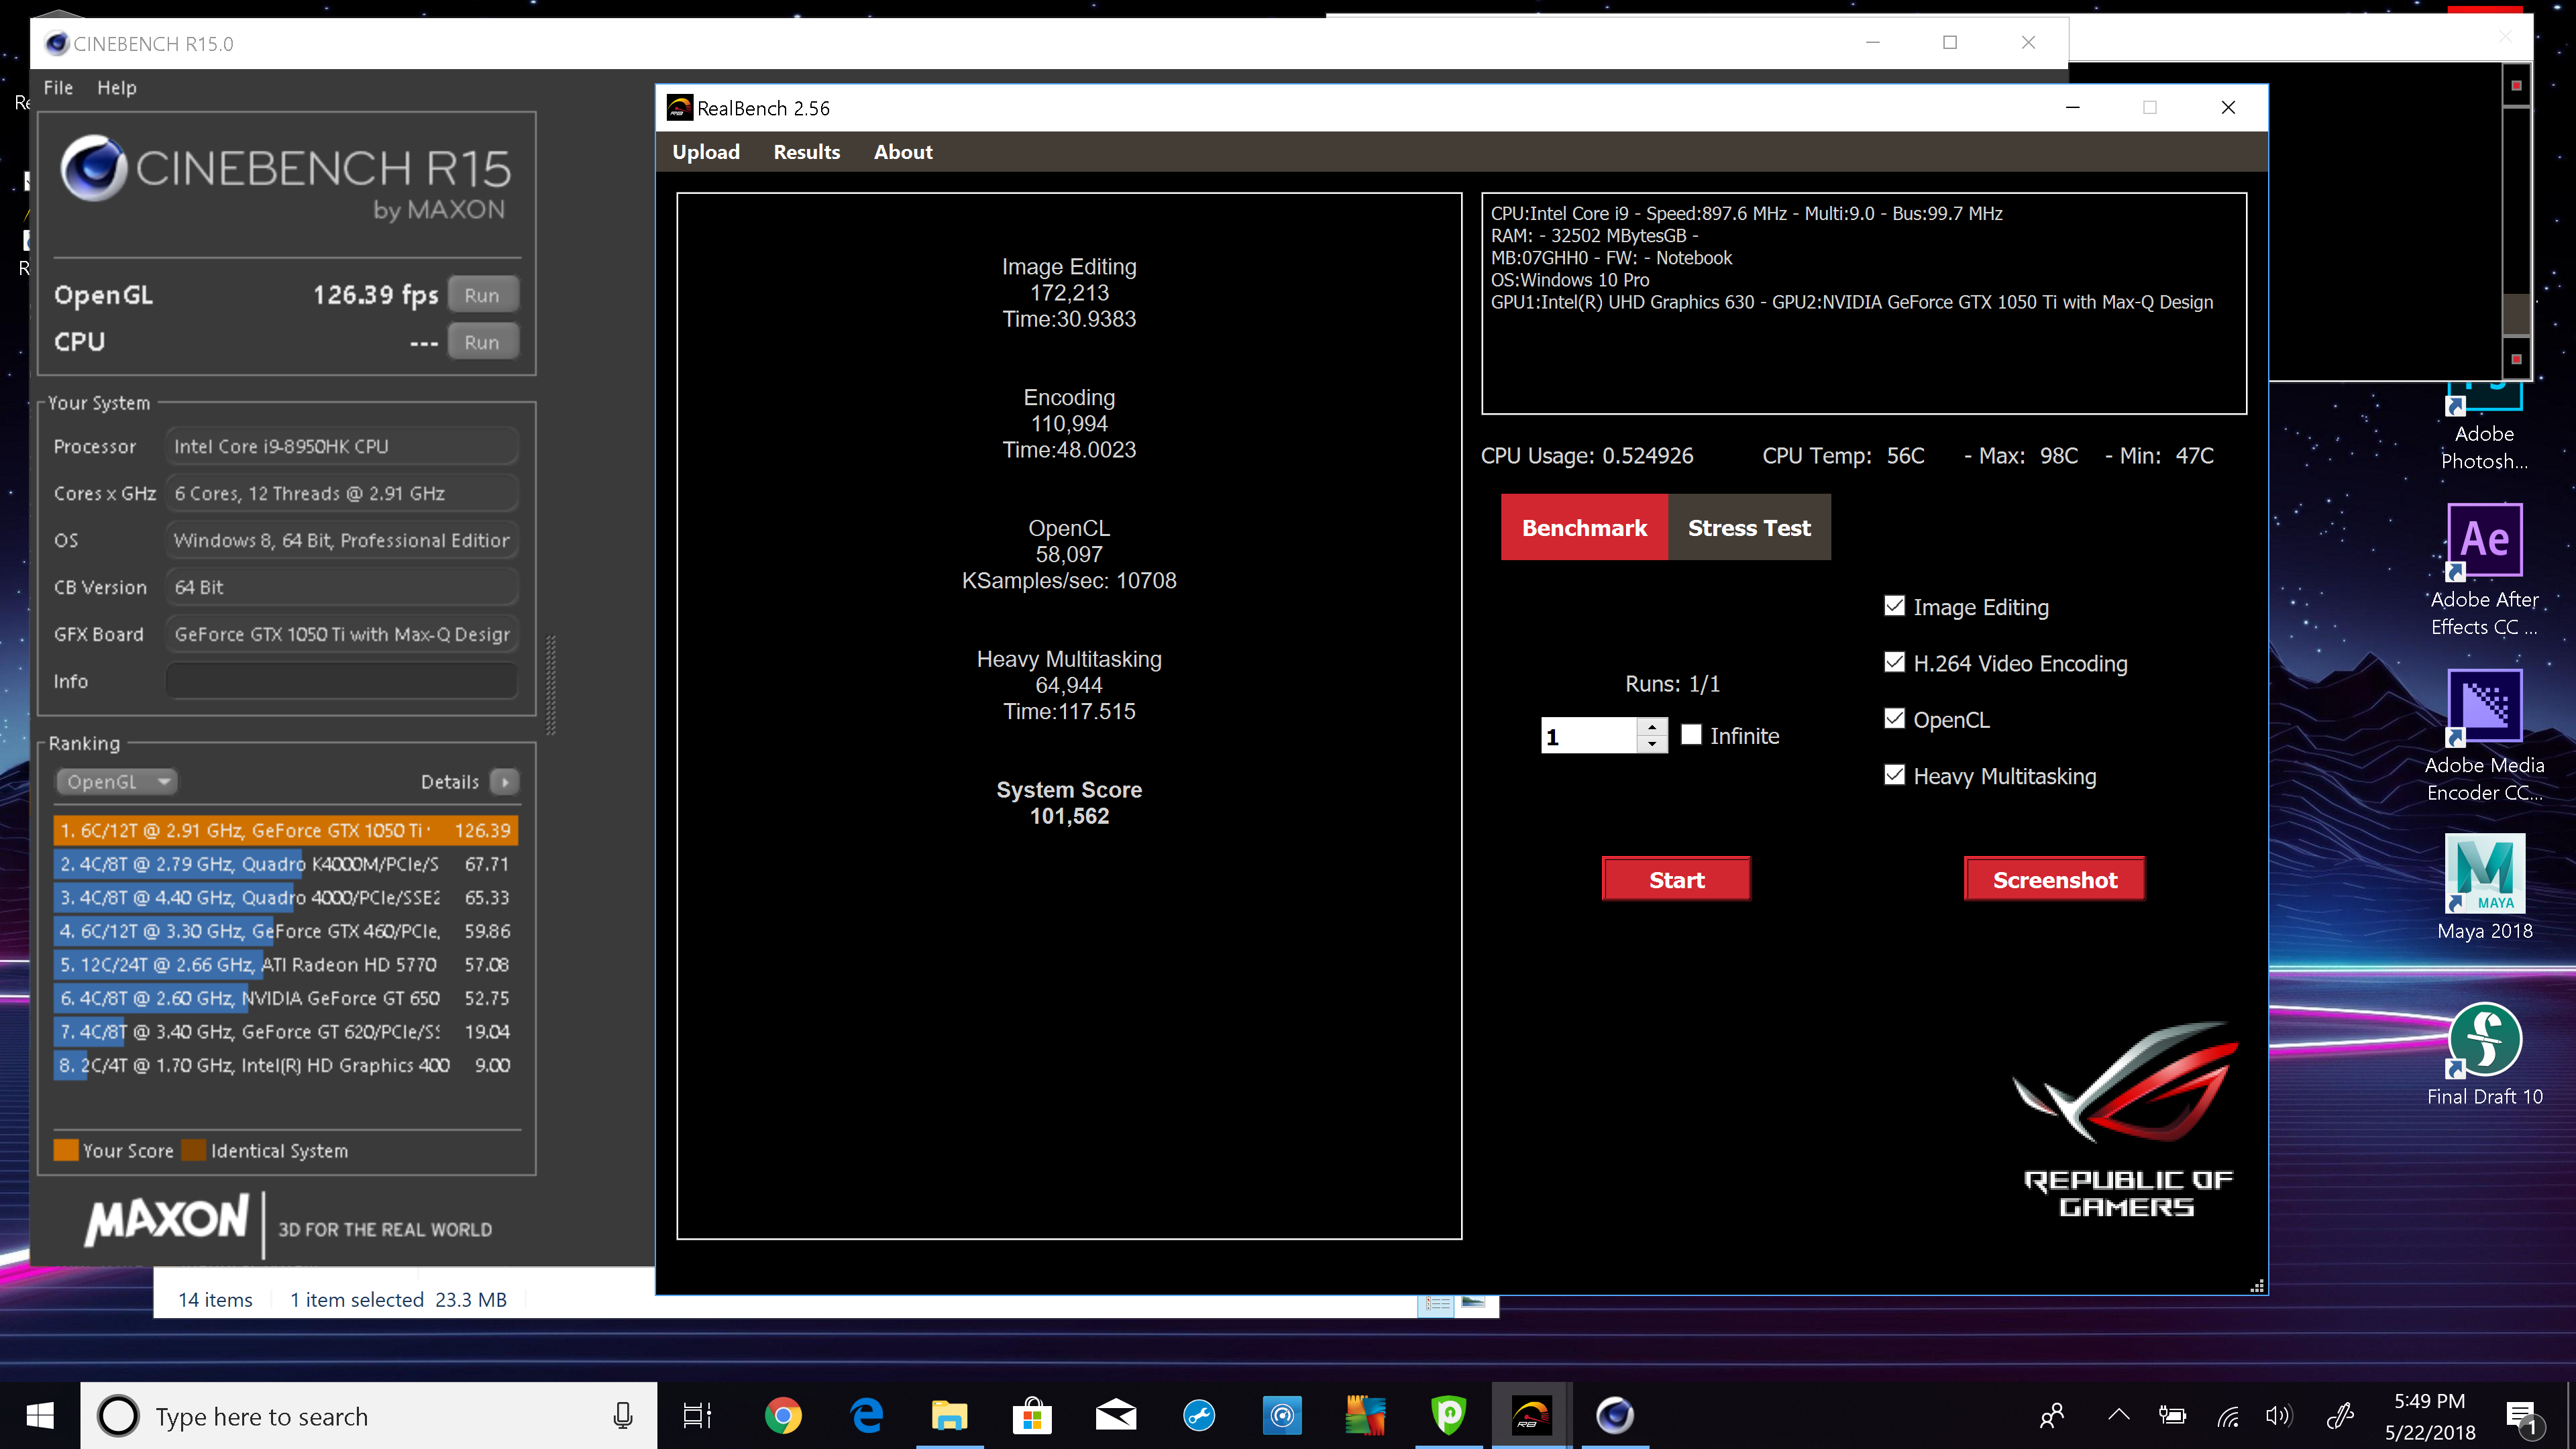Image resolution: width=2576 pixels, height=1449 pixels.
Task: Click the Info text field in Cinebench
Action: (341, 681)
